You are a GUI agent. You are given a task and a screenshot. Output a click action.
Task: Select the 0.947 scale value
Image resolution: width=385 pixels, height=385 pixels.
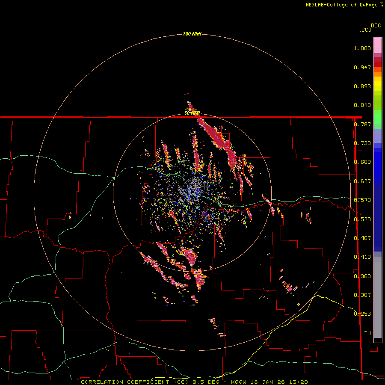click(x=362, y=67)
